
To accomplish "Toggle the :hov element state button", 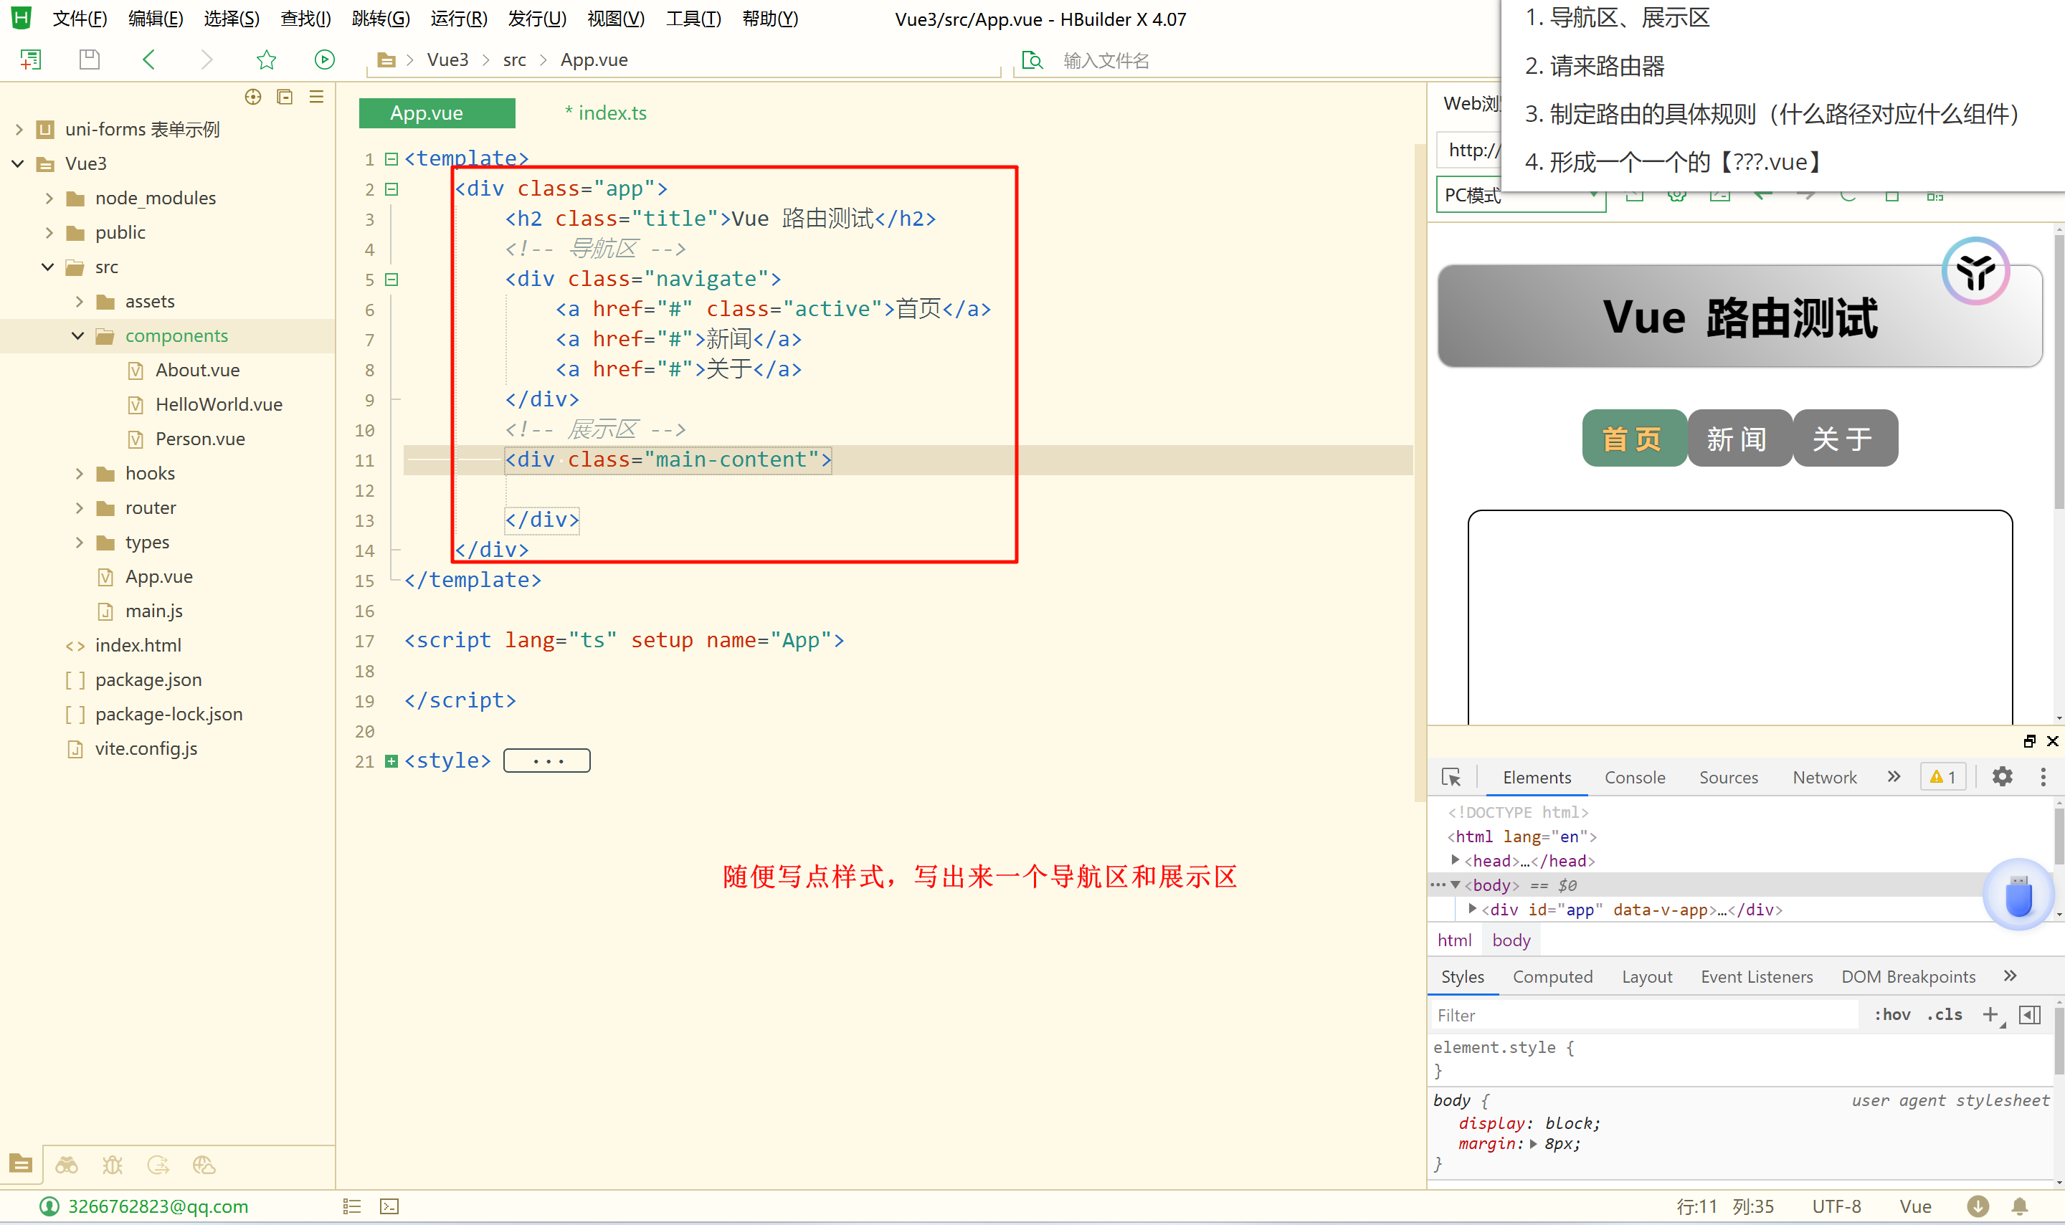I will [1891, 1014].
